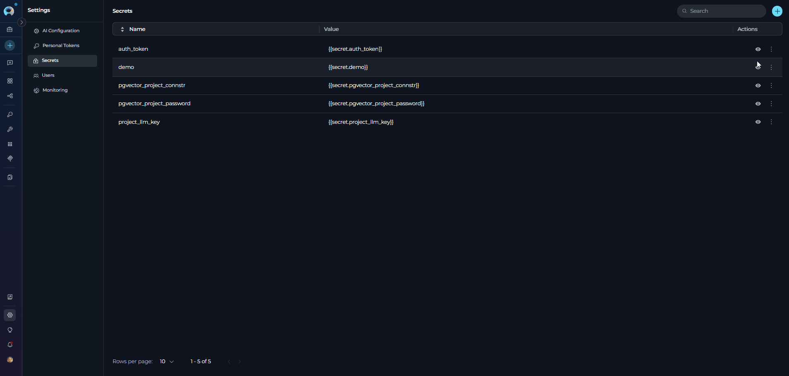
Task: Reveal the auth_token secret value
Action: (758, 49)
